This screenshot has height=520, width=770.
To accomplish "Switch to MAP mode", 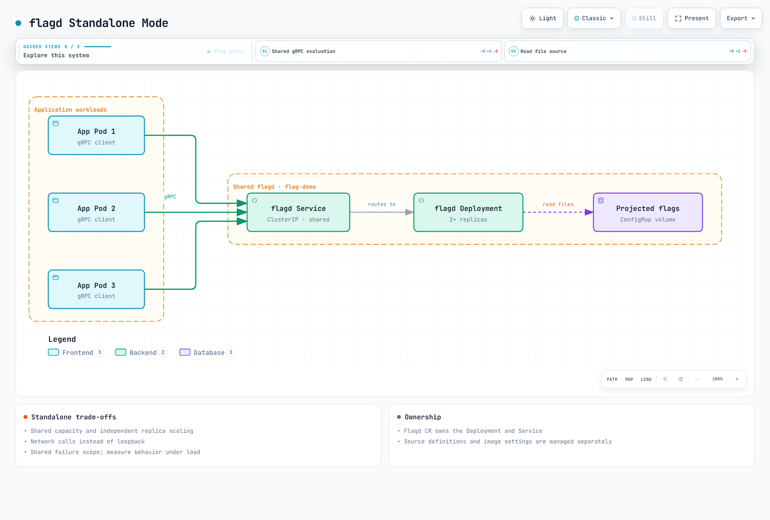I will pos(629,379).
